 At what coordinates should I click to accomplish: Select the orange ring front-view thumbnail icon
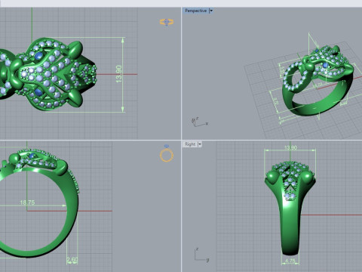click(167, 153)
